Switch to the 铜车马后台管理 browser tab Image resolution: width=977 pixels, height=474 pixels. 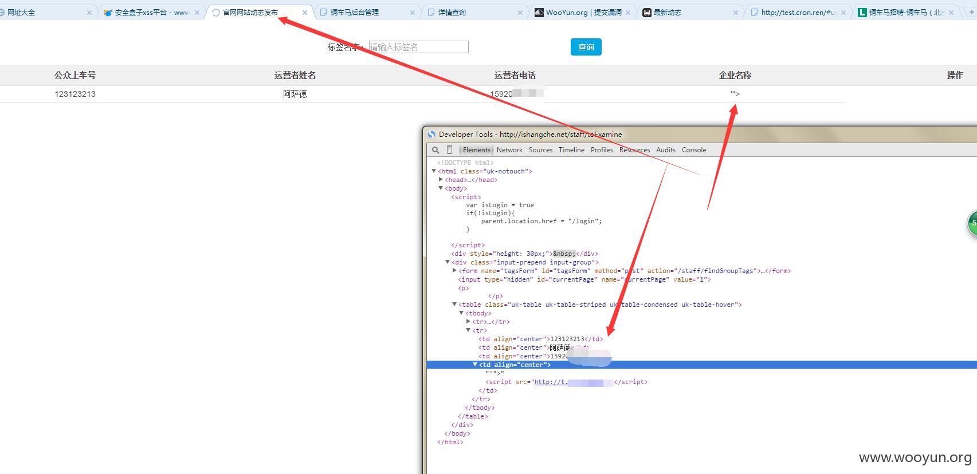tap(367, 12)
